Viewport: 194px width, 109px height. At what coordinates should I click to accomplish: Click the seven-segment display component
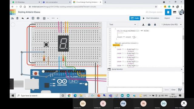pyautogui.click(x=63, y=44)
